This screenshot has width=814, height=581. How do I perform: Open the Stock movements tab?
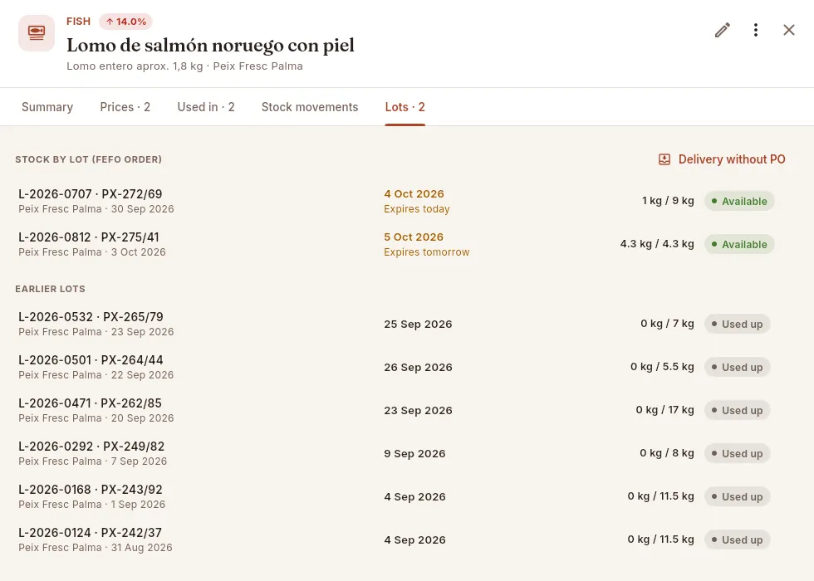coord(310,107)
